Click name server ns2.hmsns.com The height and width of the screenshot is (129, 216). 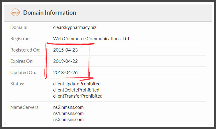68,107
